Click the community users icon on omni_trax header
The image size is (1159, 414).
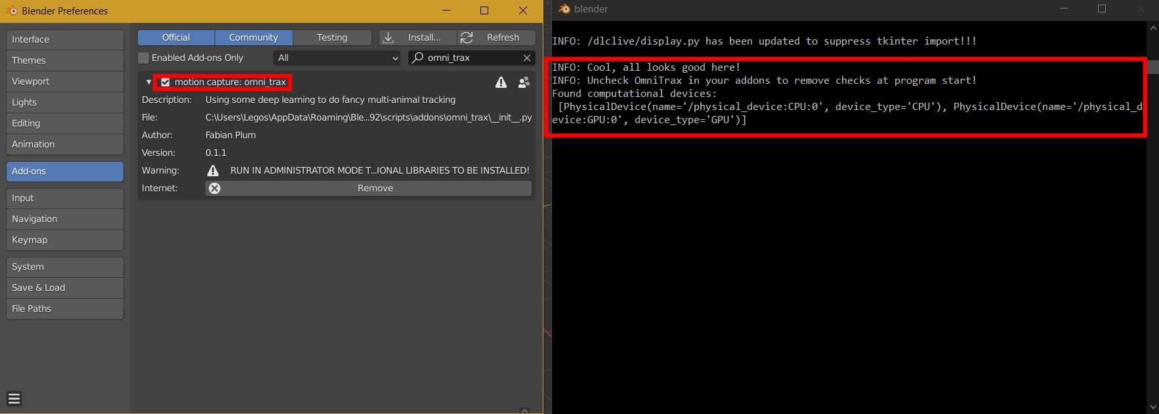pos(524,83)
